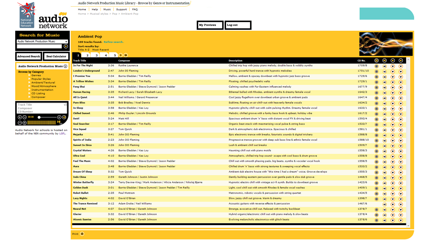Click the quiet speaker button in player
Screen dimensions: 430x241
point(59,117)
